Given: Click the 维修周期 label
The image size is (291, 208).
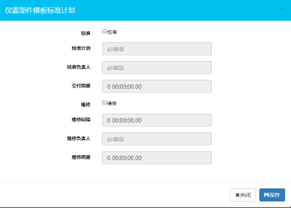Looking at the screenshot, I should point(81,157).
